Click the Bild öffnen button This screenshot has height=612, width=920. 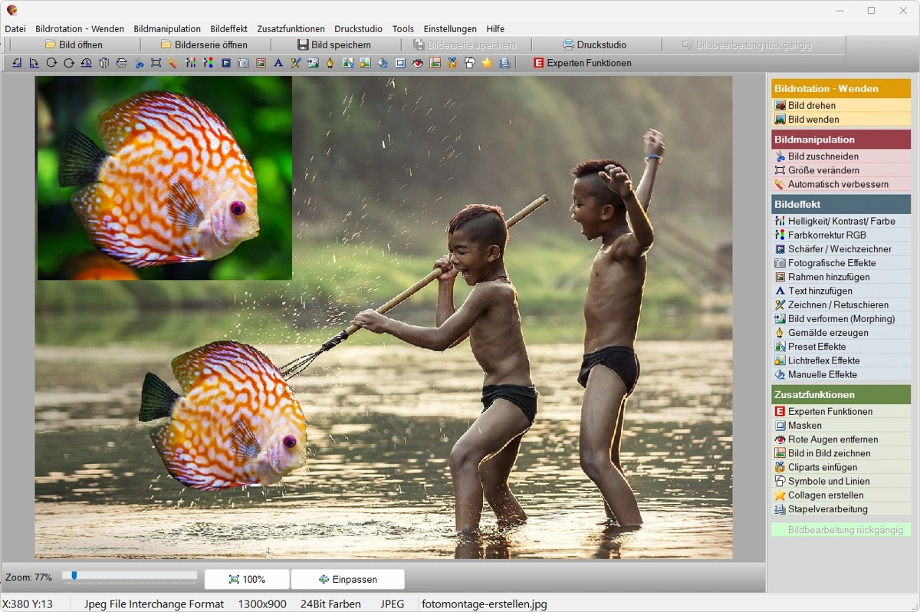74,44
